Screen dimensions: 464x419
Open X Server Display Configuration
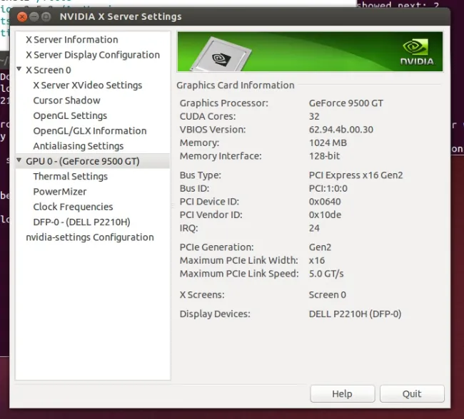pos(92,55)
